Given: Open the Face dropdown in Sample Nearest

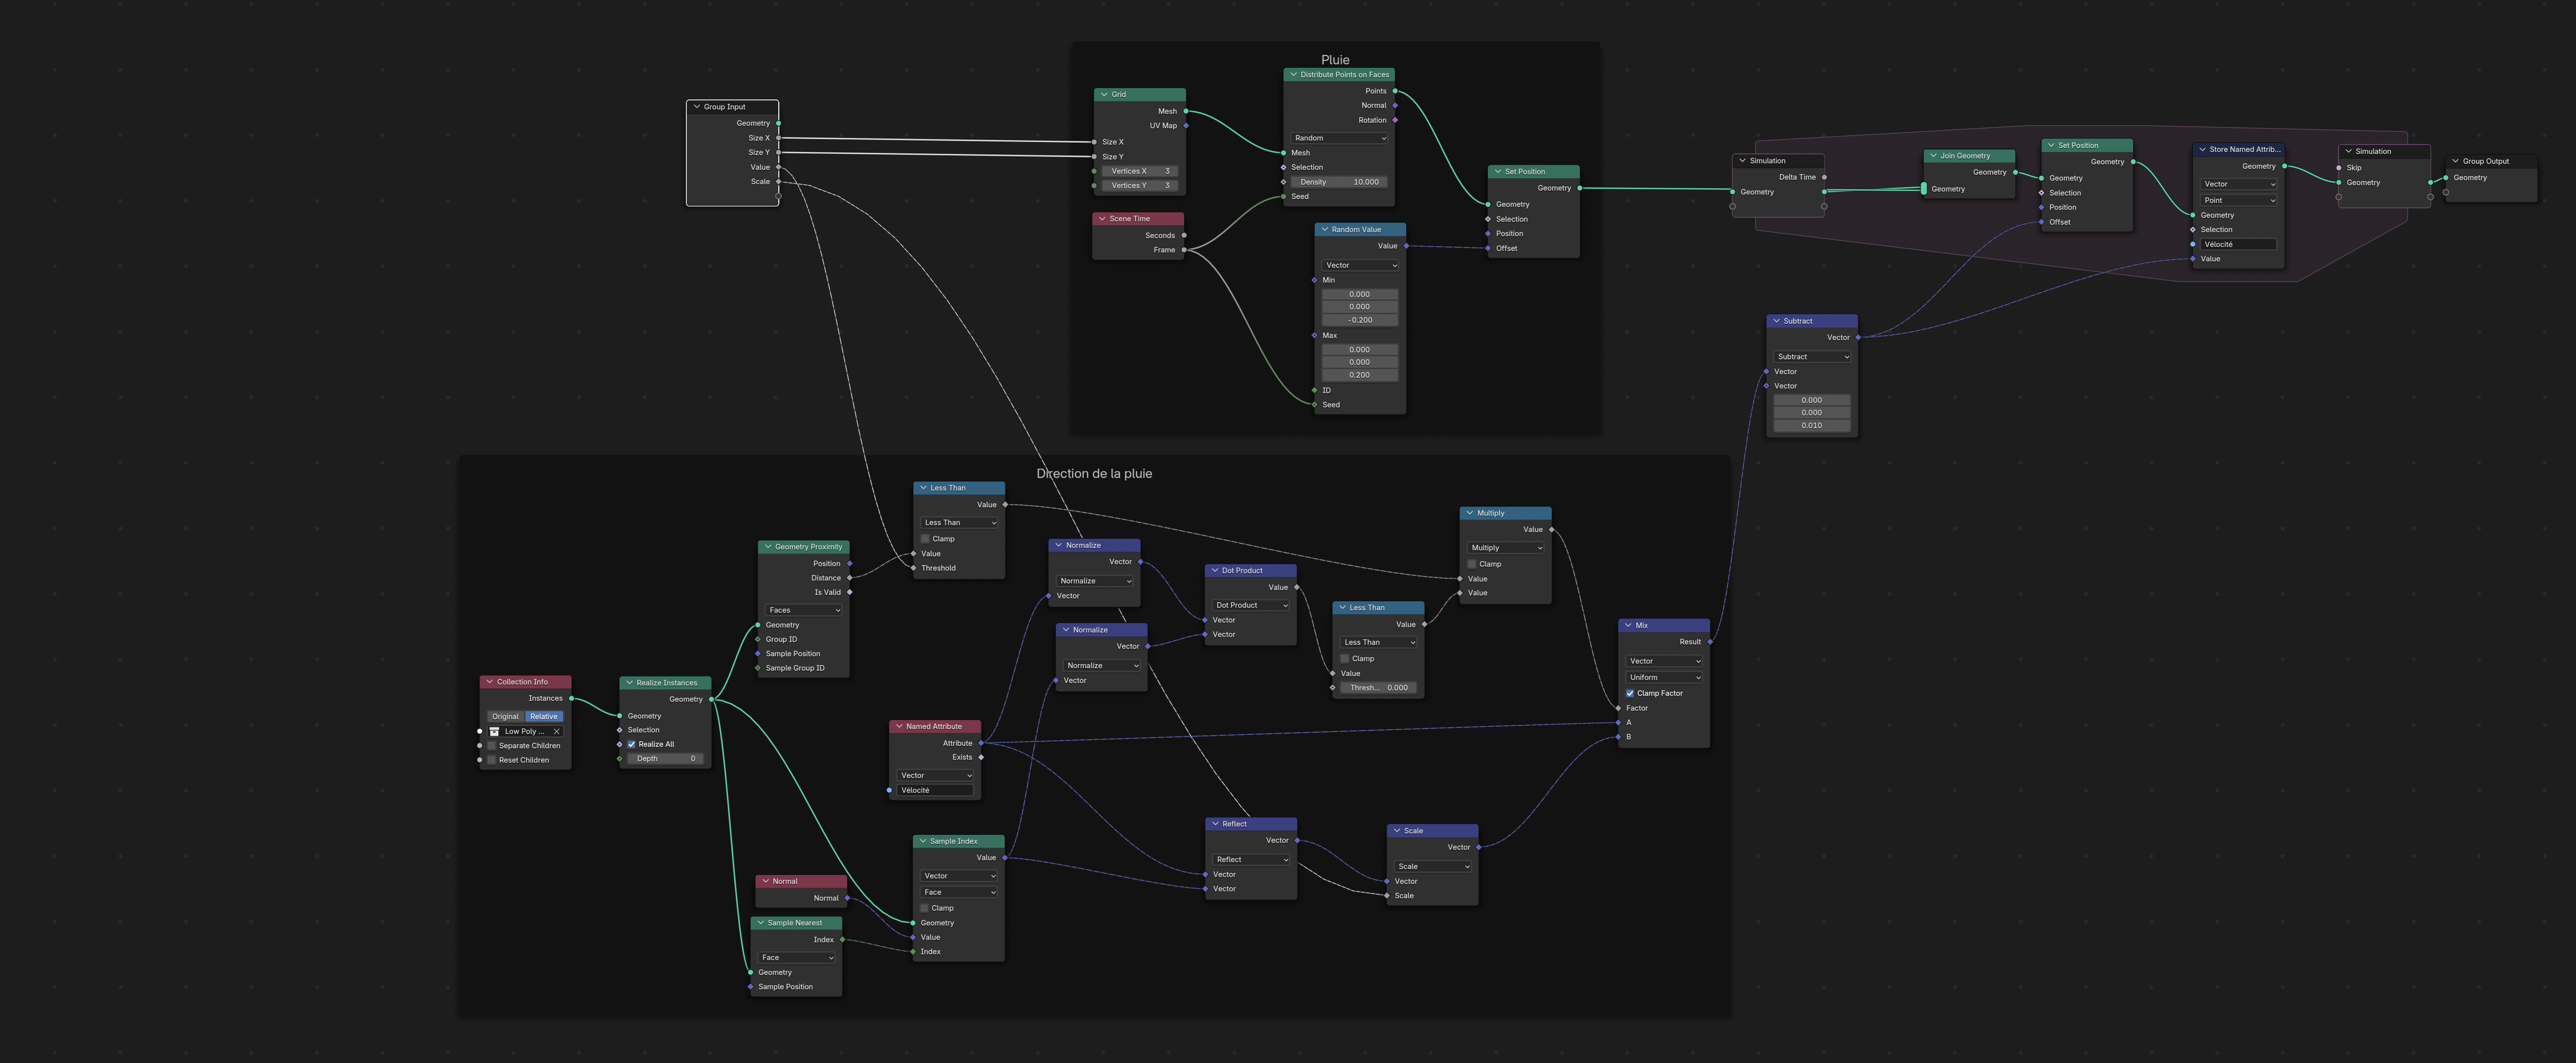Looking at the screenshot, I should pyautogui.click(x=797, y=957).
